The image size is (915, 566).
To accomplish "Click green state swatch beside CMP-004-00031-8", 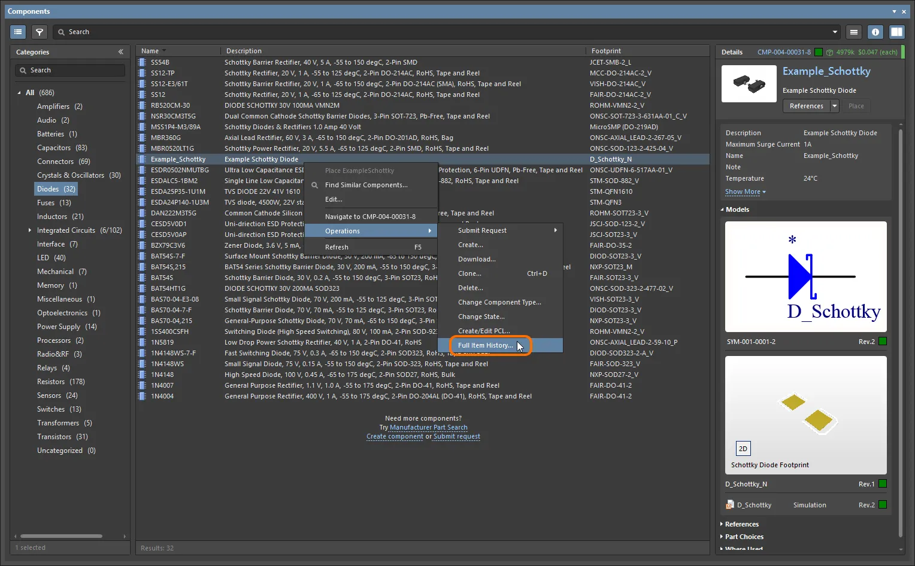I will (x=819, y=52).
